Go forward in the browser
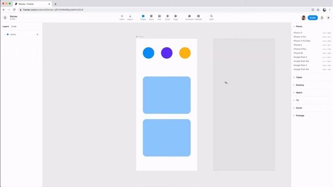 click(x=9, y=10)
